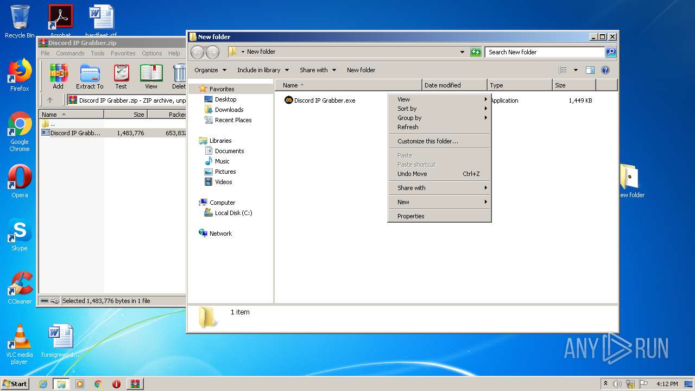Screen dimensions: 695x391
Task: Change view using the views icon
Action: (563, 70)
